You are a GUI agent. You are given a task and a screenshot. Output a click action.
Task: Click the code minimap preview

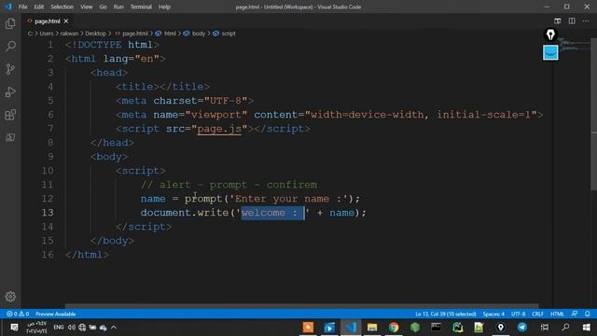pos(571,45)
